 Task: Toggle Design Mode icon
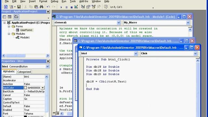point(76,7)
